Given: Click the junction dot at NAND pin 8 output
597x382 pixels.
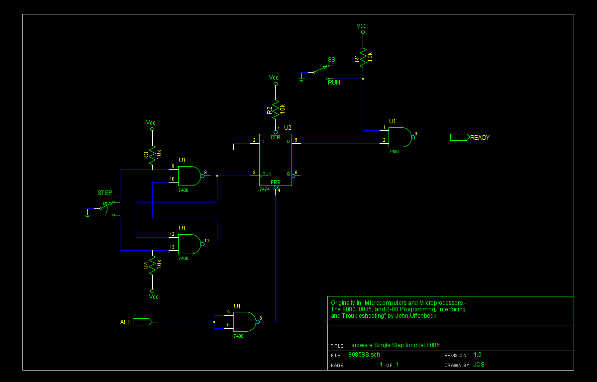Looking at the screenshot, I should coord(217,176).
